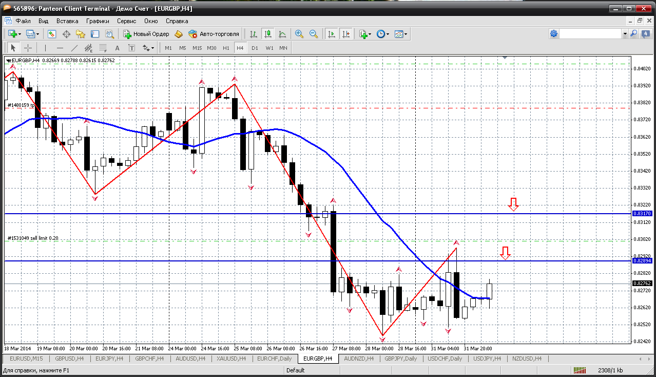656x377 pixels.
Task: Open the Strategy Tester icon
Action: point(109,34)
